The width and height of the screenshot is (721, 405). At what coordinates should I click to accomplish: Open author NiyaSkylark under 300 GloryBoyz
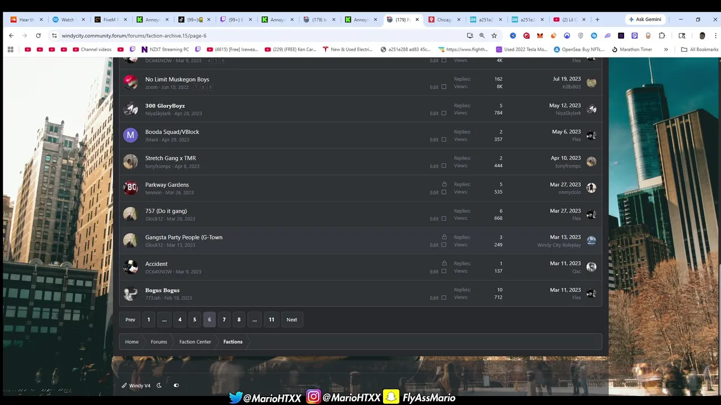coord(158,114)
